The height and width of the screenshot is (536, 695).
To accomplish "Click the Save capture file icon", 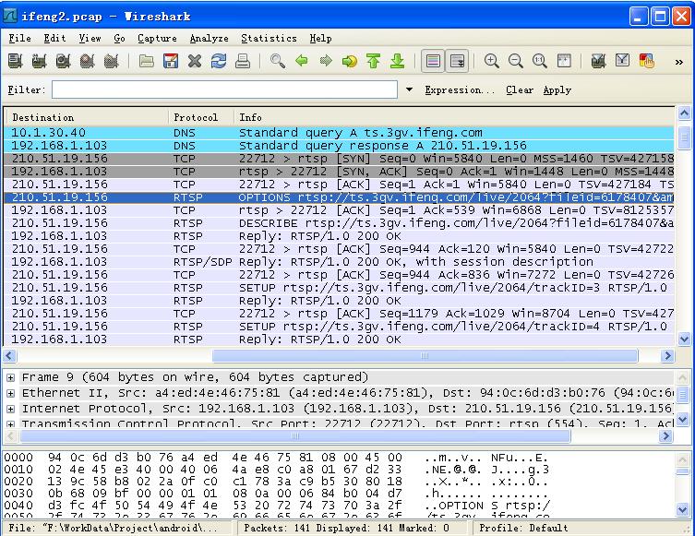I will pos(171,62).
